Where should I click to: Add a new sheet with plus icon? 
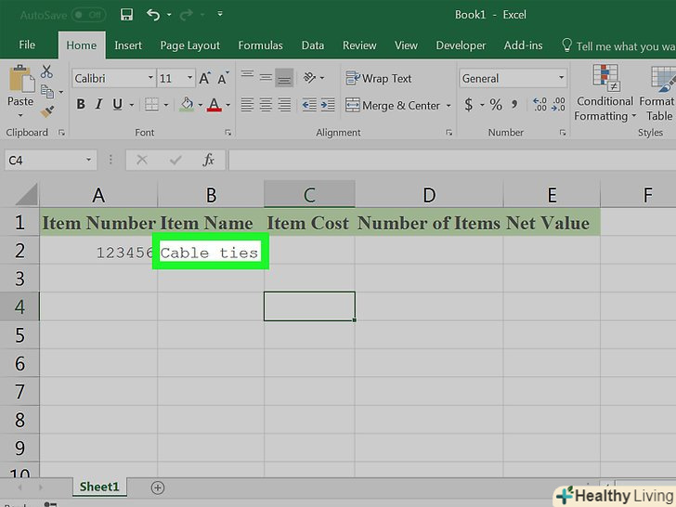click(158, 487)
